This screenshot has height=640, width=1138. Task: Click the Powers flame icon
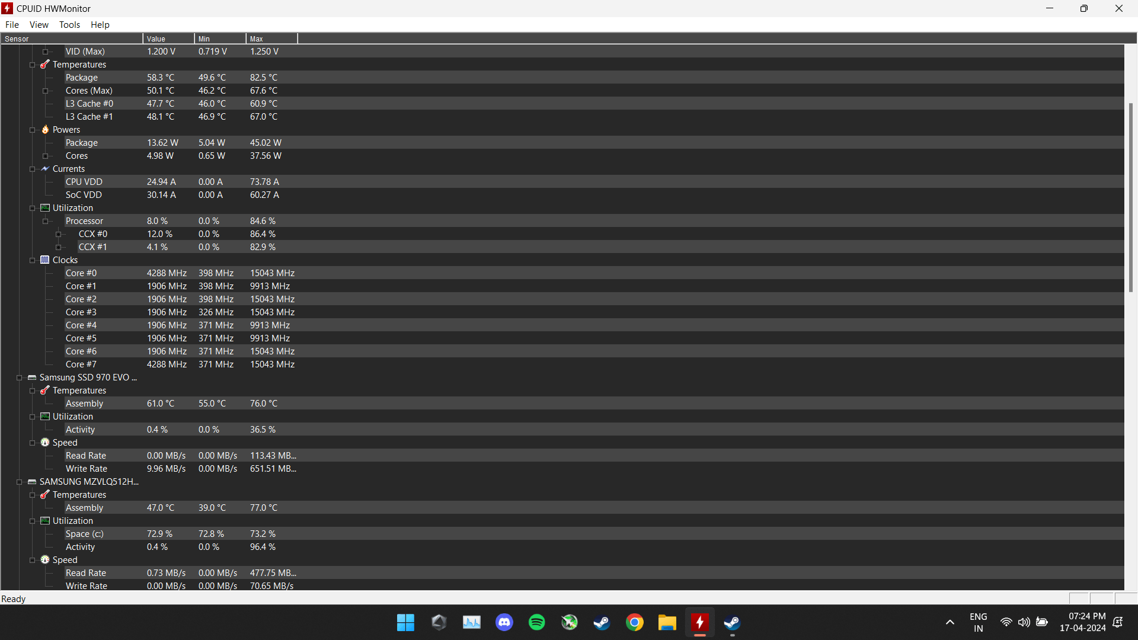pyautogui.click(x=45, y=130)
